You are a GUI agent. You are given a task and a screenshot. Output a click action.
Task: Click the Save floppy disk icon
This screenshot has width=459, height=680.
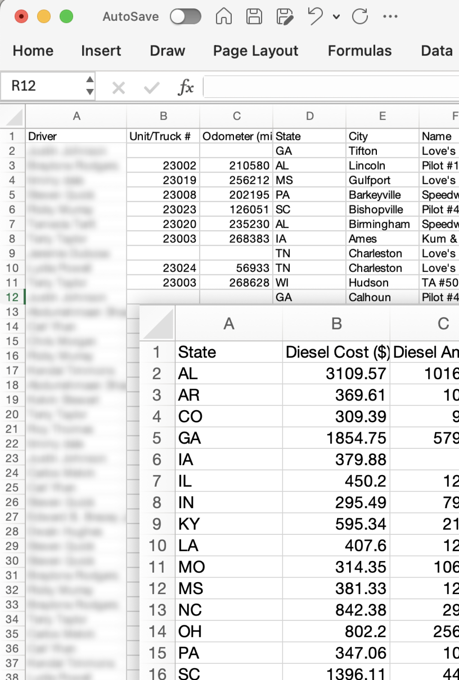pyautogui.click(x=254, y=17)
